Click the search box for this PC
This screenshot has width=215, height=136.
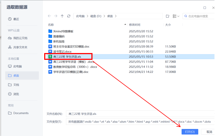[200, 16]
